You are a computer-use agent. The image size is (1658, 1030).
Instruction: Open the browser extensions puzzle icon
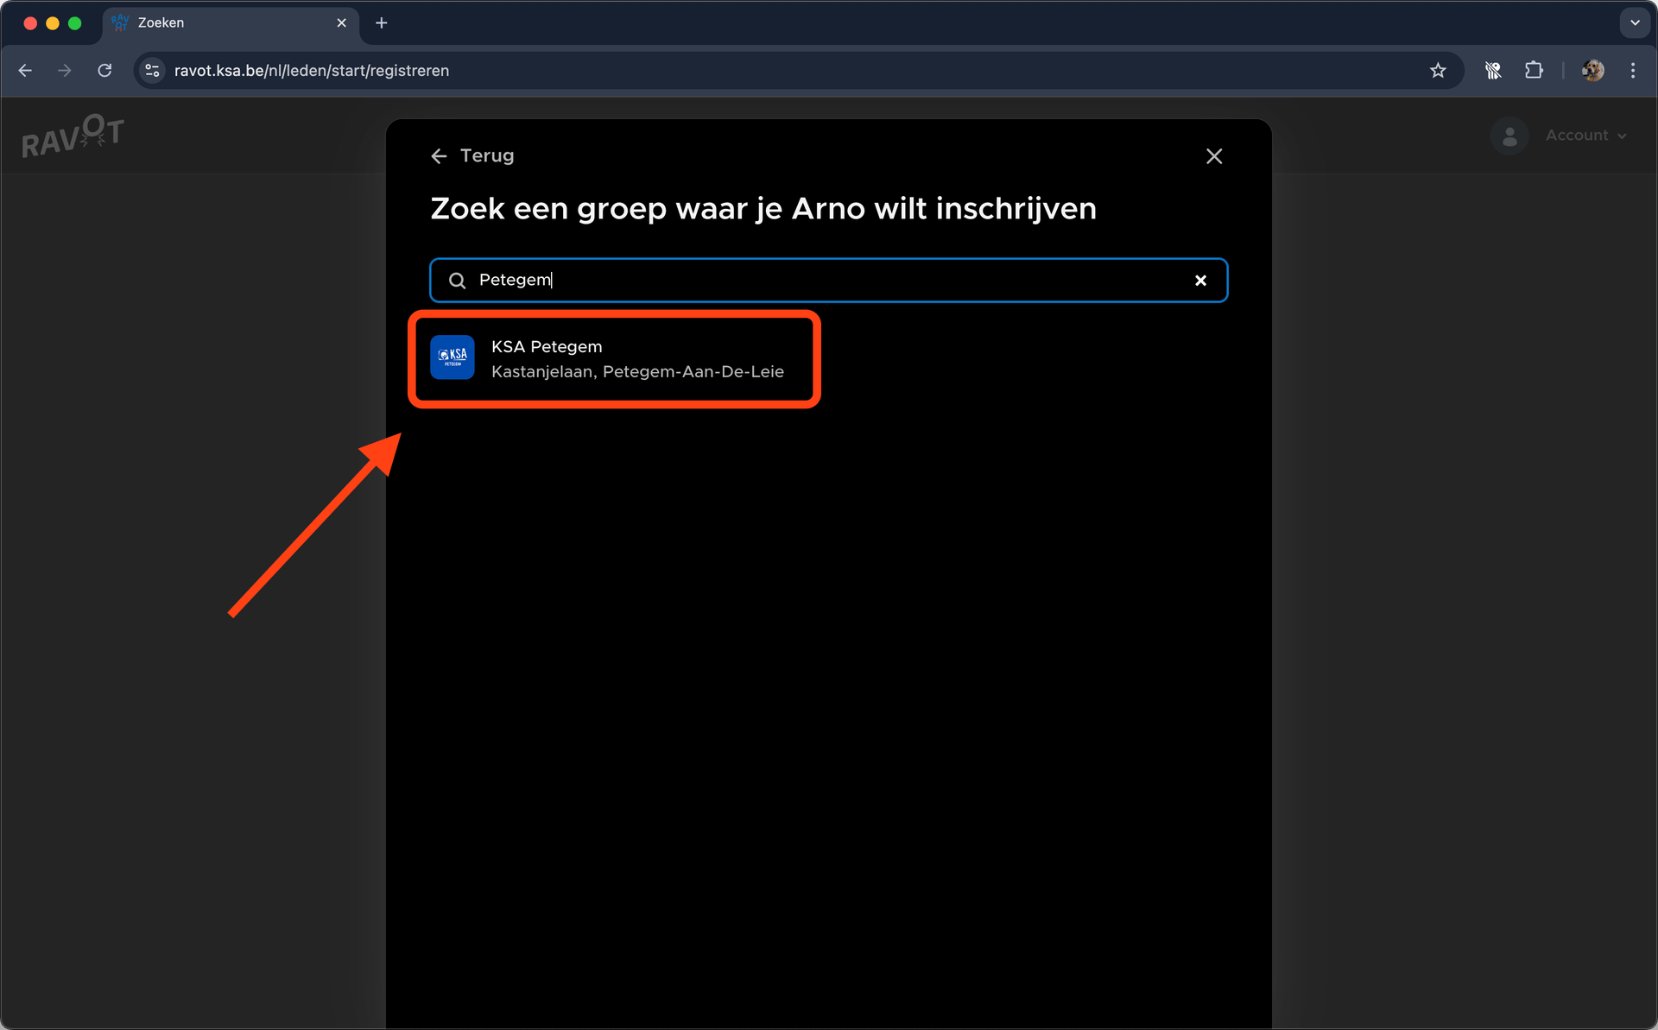[1535, 71]
